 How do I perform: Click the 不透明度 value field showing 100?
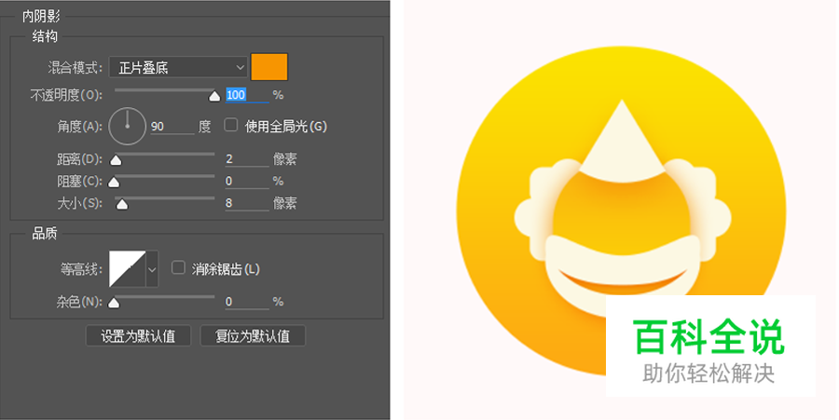pyautogui.click(x=247, y=95)
